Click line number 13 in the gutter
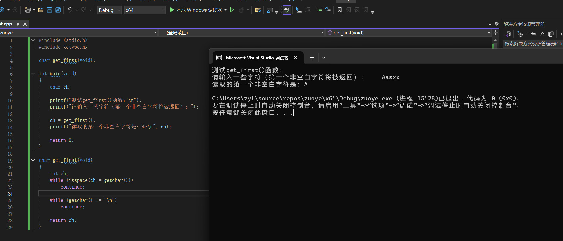The width and height of the screenshot is (563, 241). (10, 121)
